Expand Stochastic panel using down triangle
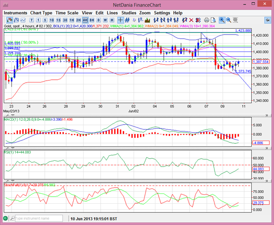The image size is (274, 225). pyautogui.click(x=13, y=181)
